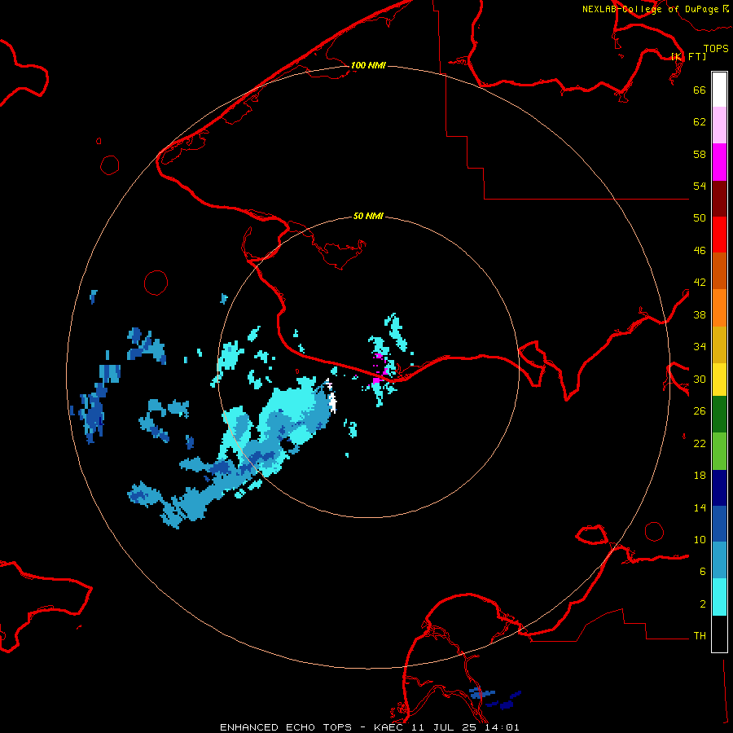Click the 66 legend scale value
Image resolution: width=733 pixels, height=733 pixels.
[700, 90]
